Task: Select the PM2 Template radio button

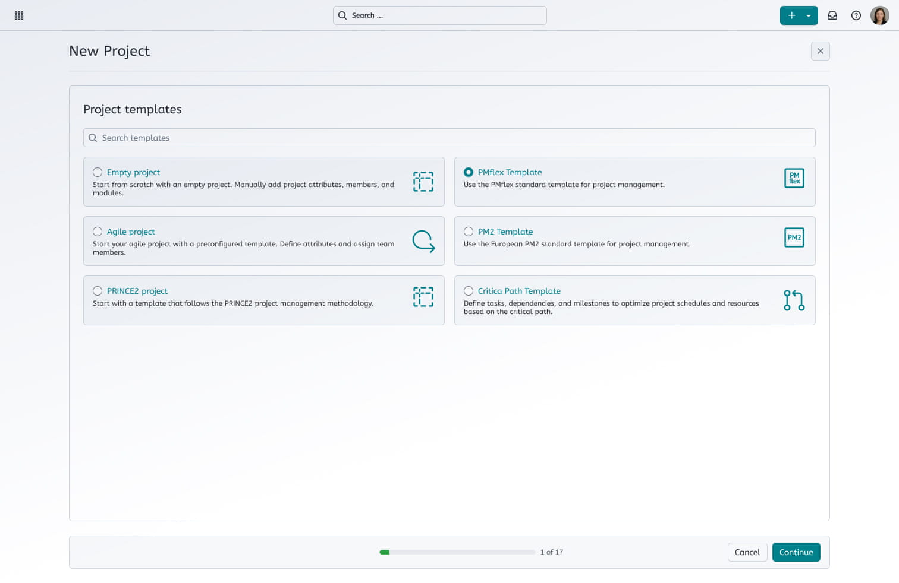Action: (x=469, y=232)
